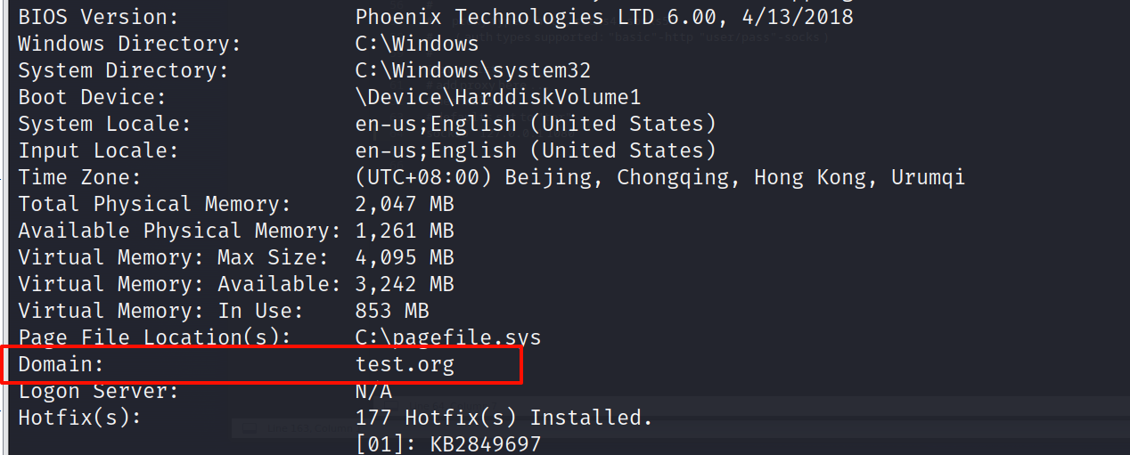Click the 853 MB in-use value
This screenshot has width=1130, height=455.
tap(392, 311)
